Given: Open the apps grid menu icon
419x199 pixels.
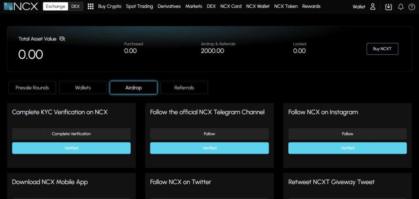Looking at the screenshot, I should 90,6.
